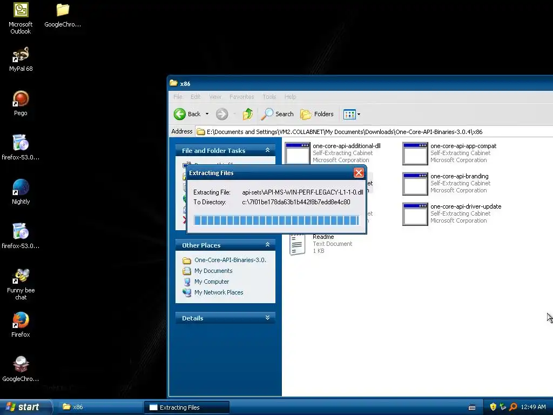Click the extraction progress bar
This screenshot has width=553, height=415.
[276, 220]
